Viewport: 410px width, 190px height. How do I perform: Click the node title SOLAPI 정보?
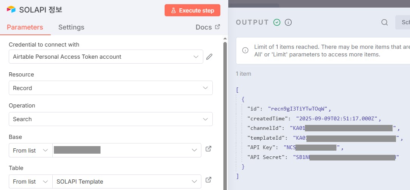click(41, 10)
